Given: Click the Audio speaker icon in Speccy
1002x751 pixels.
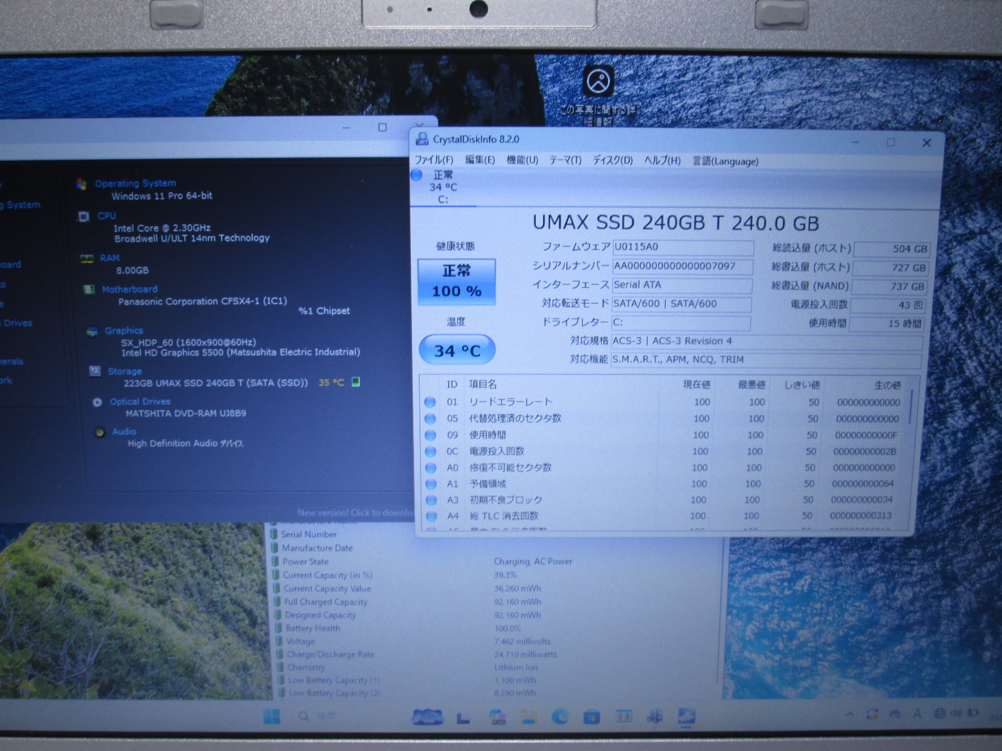Looking at the screenshot, I should click(99, 432).
